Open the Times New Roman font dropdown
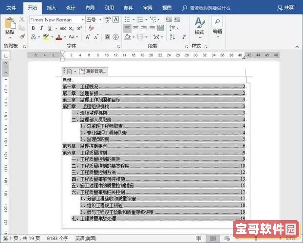Screen dimensions: 303x243 pyautogui.click(x=83, y=19)
